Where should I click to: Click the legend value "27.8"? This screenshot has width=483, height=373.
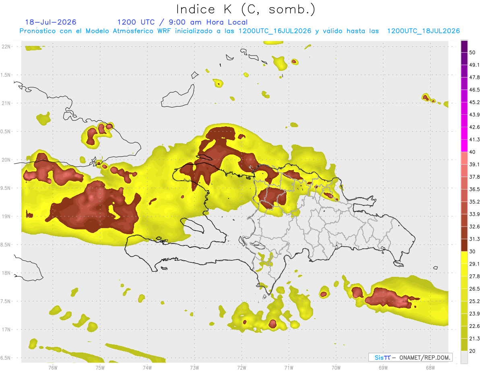(x=475, y=276)
